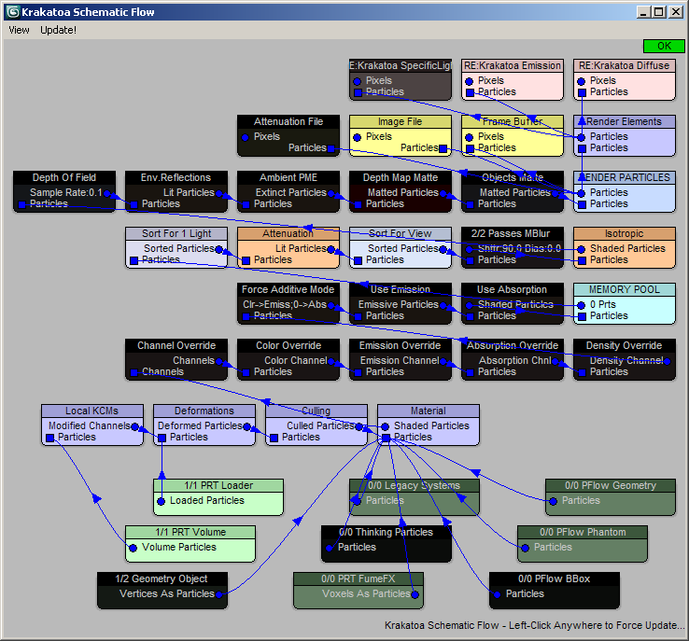Image resolution: width=689 pixels, height=641 pixels.
Task: Click the Local KCMs node header
Action: [92, 411]
